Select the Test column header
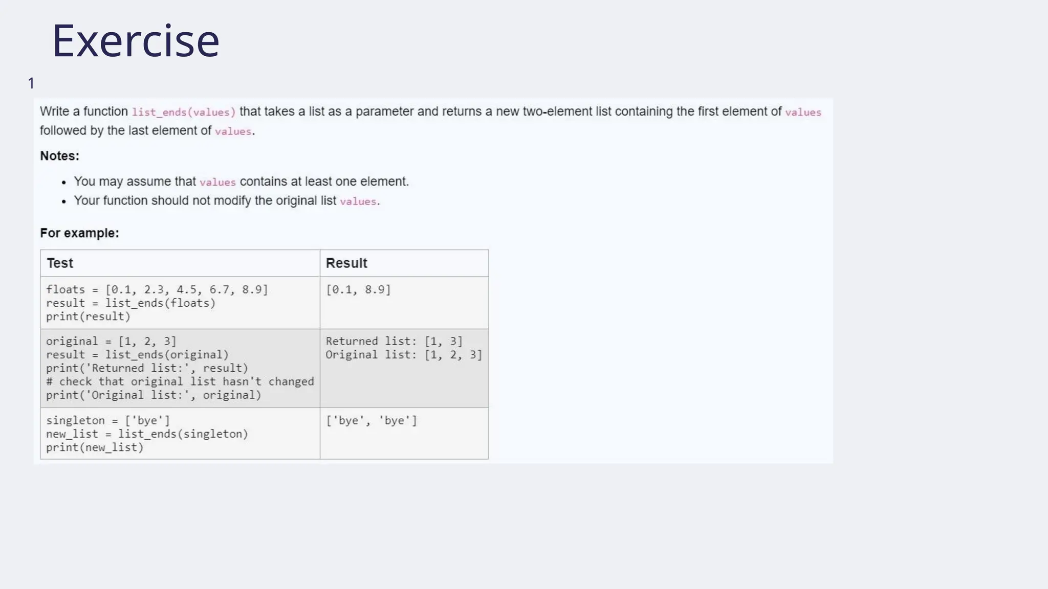1048x589 pixels. [x=60, y=263]
